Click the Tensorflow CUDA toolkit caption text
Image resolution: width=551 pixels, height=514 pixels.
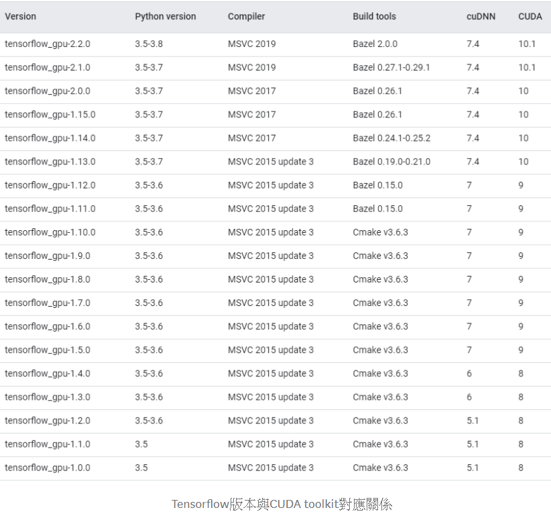tap(282, 504)
